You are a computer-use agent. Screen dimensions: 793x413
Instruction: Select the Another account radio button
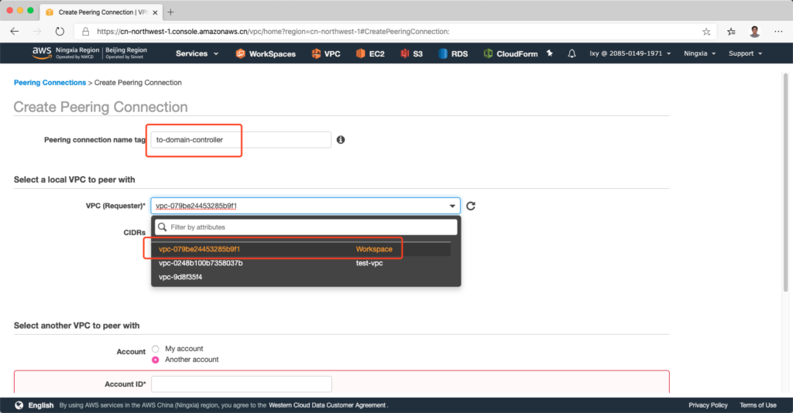[156, 360]
